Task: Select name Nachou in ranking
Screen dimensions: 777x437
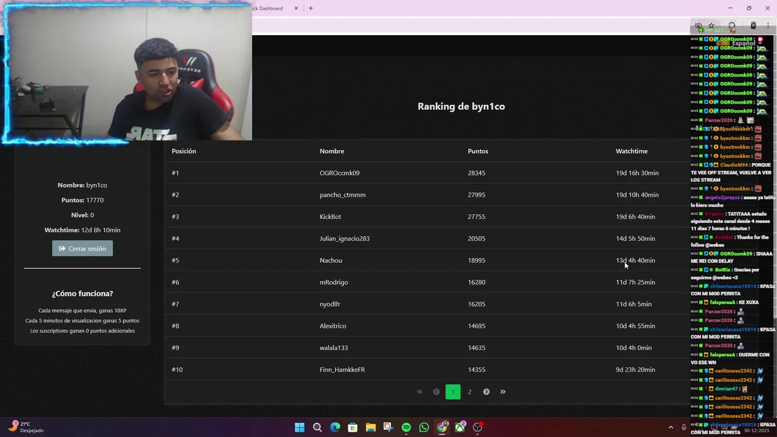Action: [x=331, y=260]
